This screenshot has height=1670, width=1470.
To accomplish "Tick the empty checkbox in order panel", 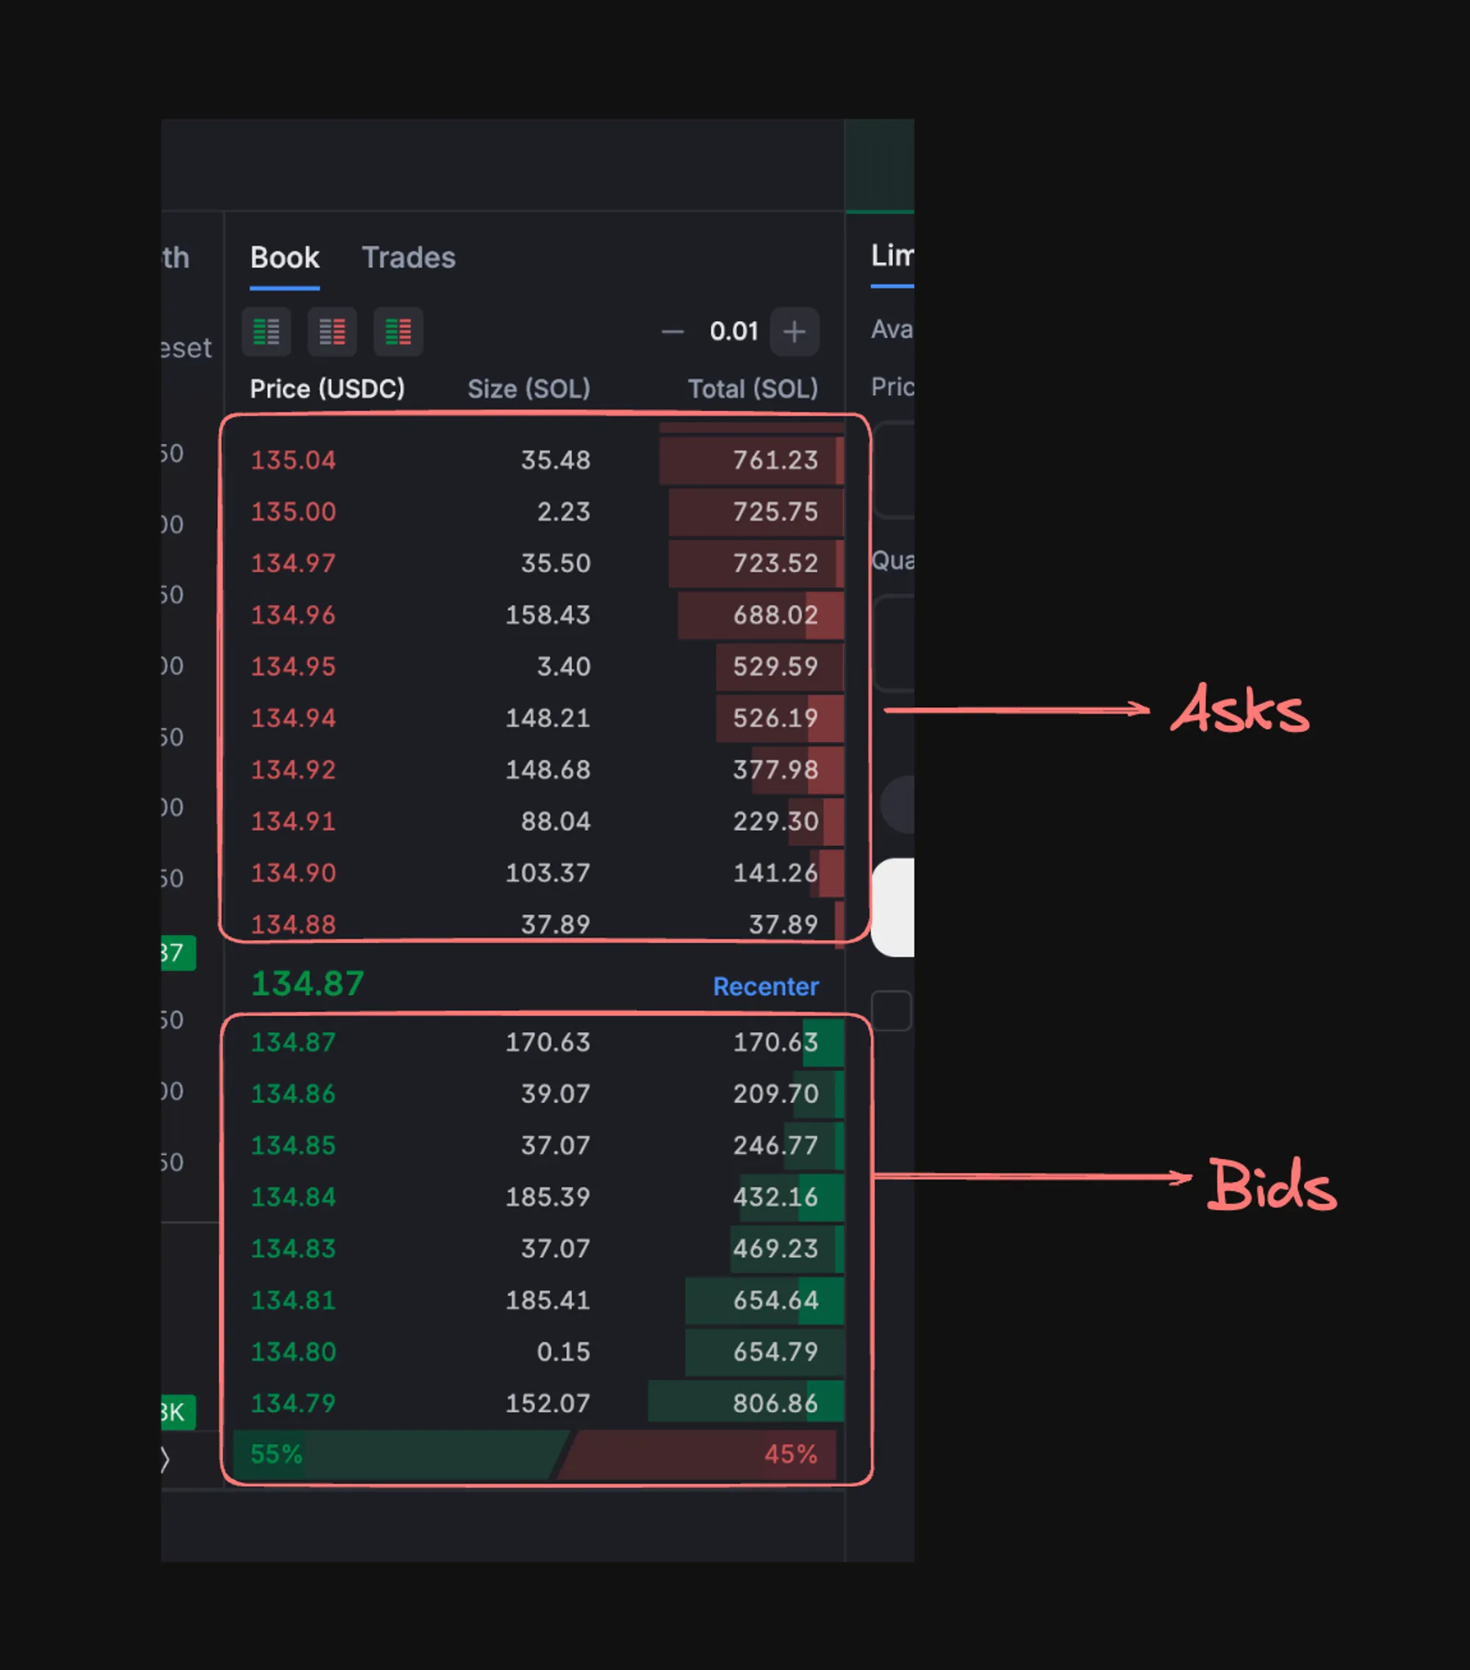I will [x=892, y=1010].
